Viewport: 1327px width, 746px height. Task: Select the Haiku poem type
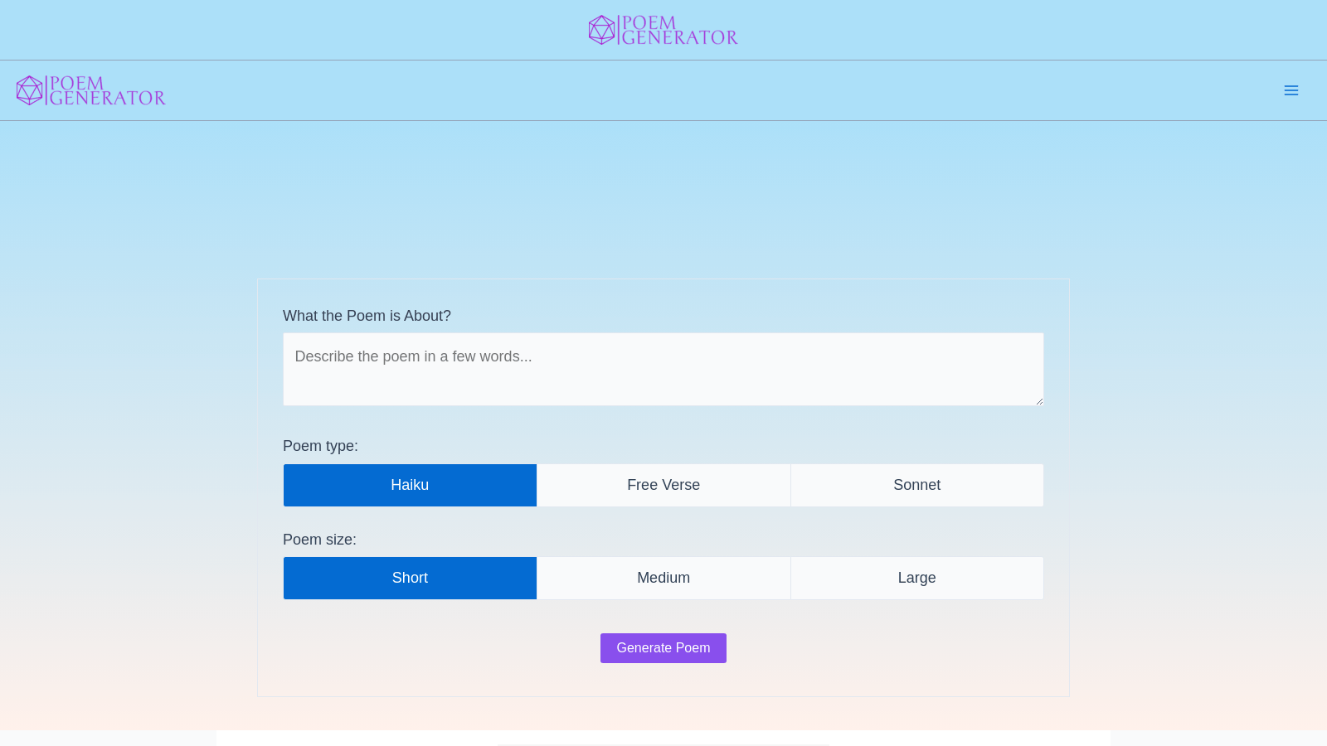pyautogui.click(x=410, y=485)
